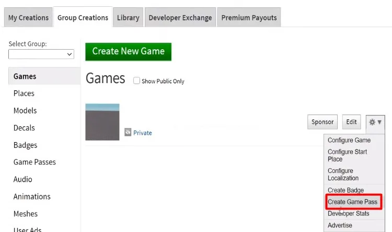Click the Edit button for the game

(x=351, y=122)
